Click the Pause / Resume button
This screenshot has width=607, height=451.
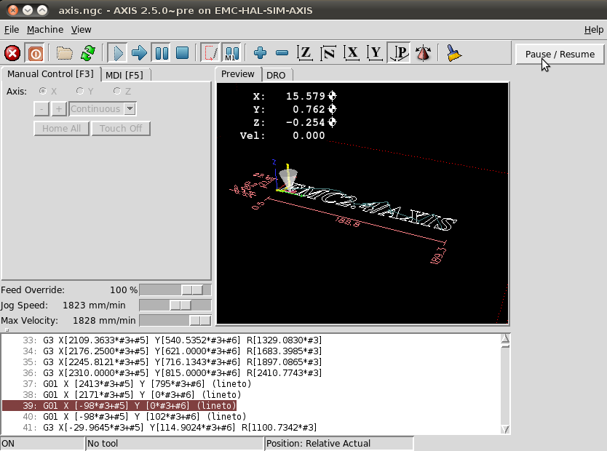(560, 54)
